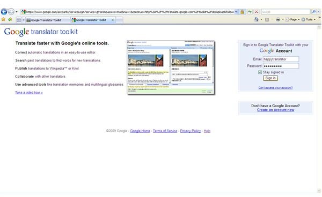Open the Create an account now link

(275, 110)
